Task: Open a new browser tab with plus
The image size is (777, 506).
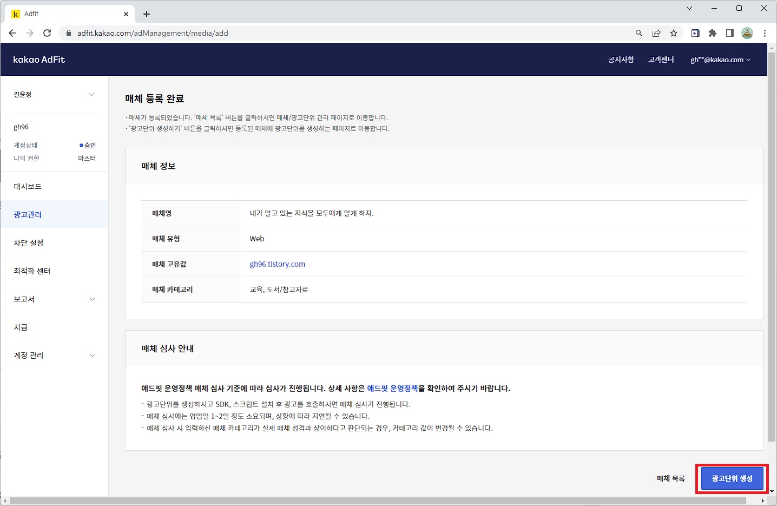Action: (x=147, y=14)
